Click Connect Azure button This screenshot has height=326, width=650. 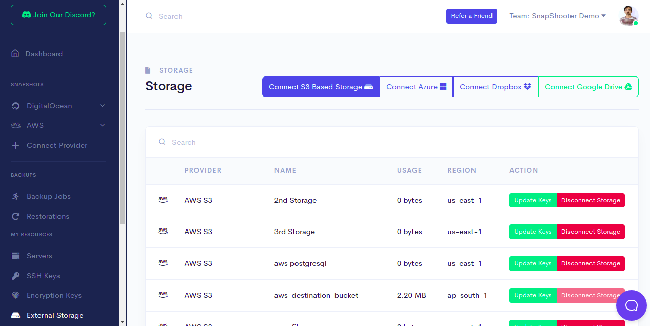pyautogui.click(x=416, y=87)
